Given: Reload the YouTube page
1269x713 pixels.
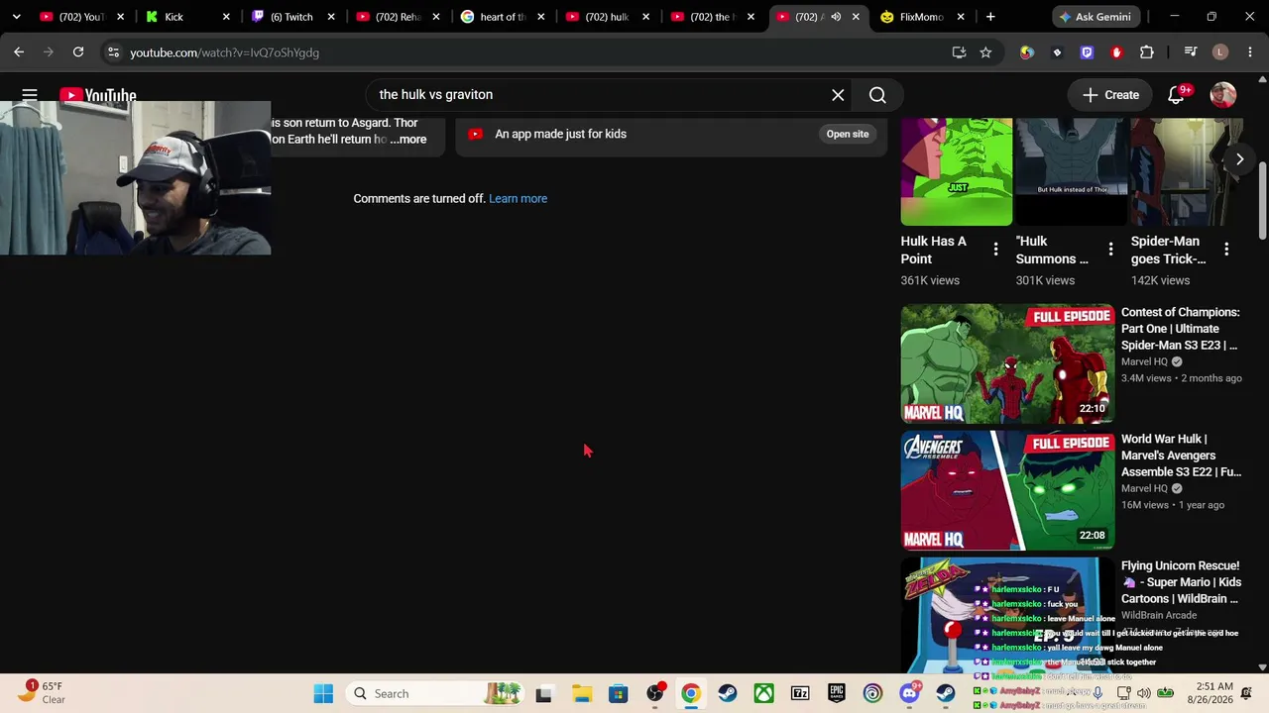Looking at the screenshot, I should (78, 52).
